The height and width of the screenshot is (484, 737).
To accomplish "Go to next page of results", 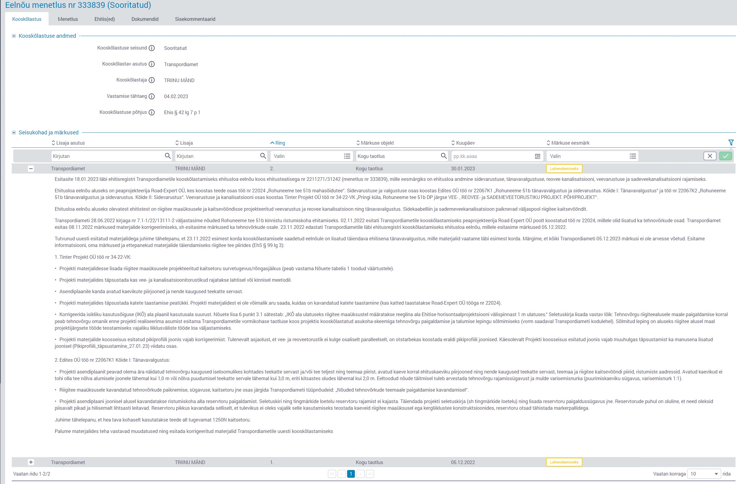I will (361, 474).
